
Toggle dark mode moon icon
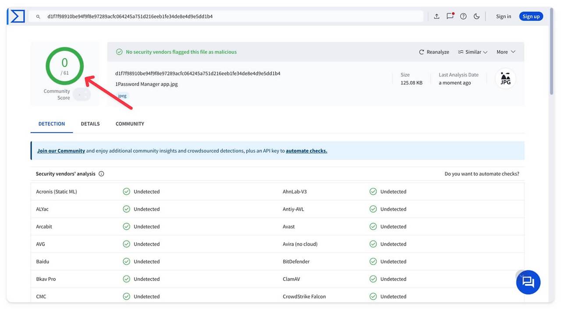pos(476,16)
